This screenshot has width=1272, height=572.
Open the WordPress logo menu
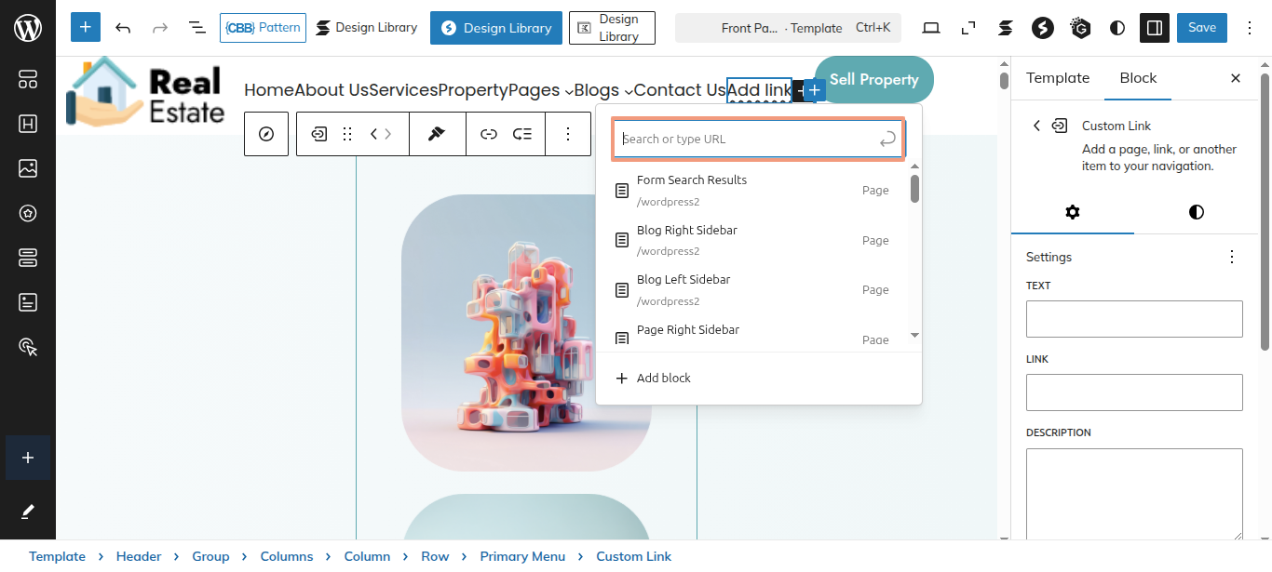[28, 28]
